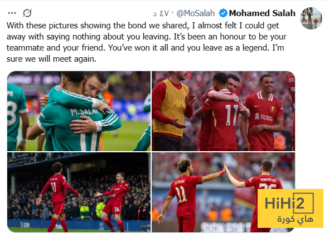
Task: Open the red number 11 hug photo
Action: (223, 111)
